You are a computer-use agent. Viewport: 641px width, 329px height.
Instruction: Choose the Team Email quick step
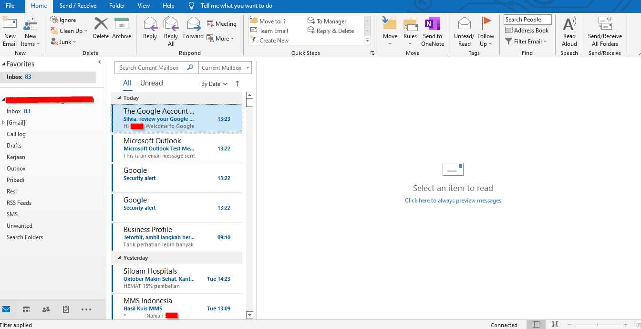pos(269,31)
